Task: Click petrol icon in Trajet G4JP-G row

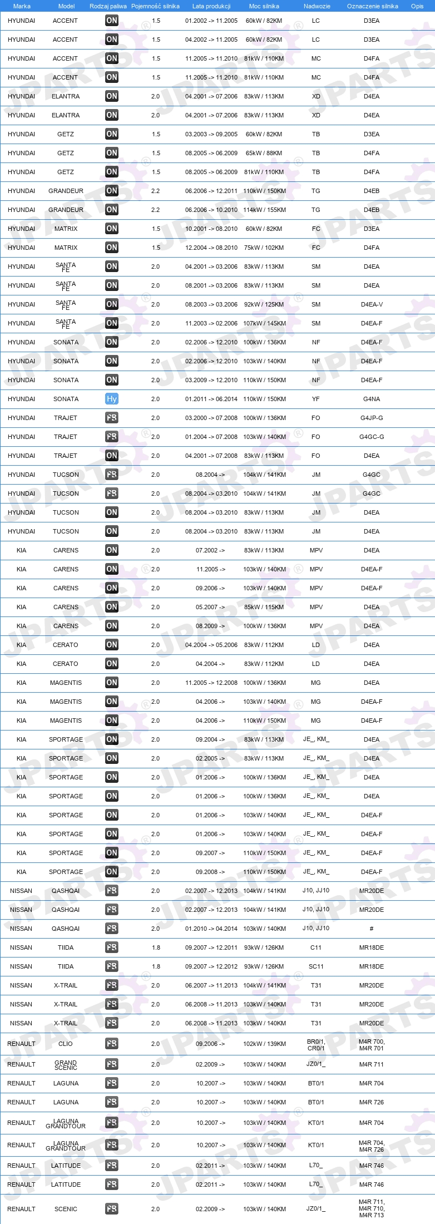Action: click(112, 418)
